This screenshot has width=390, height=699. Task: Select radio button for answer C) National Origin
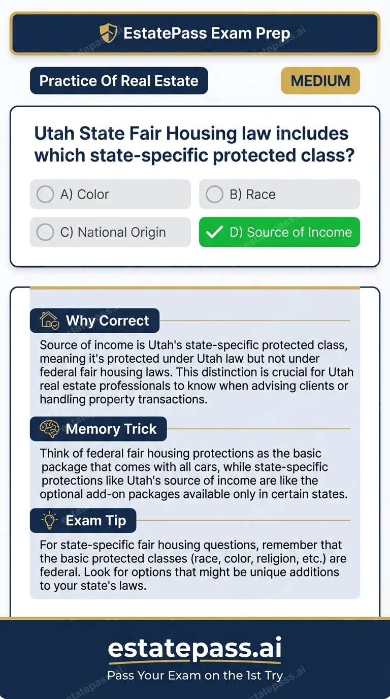pos(45,232)
